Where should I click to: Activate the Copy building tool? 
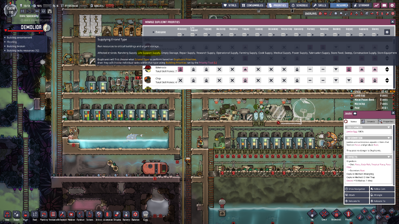[146, 215]
